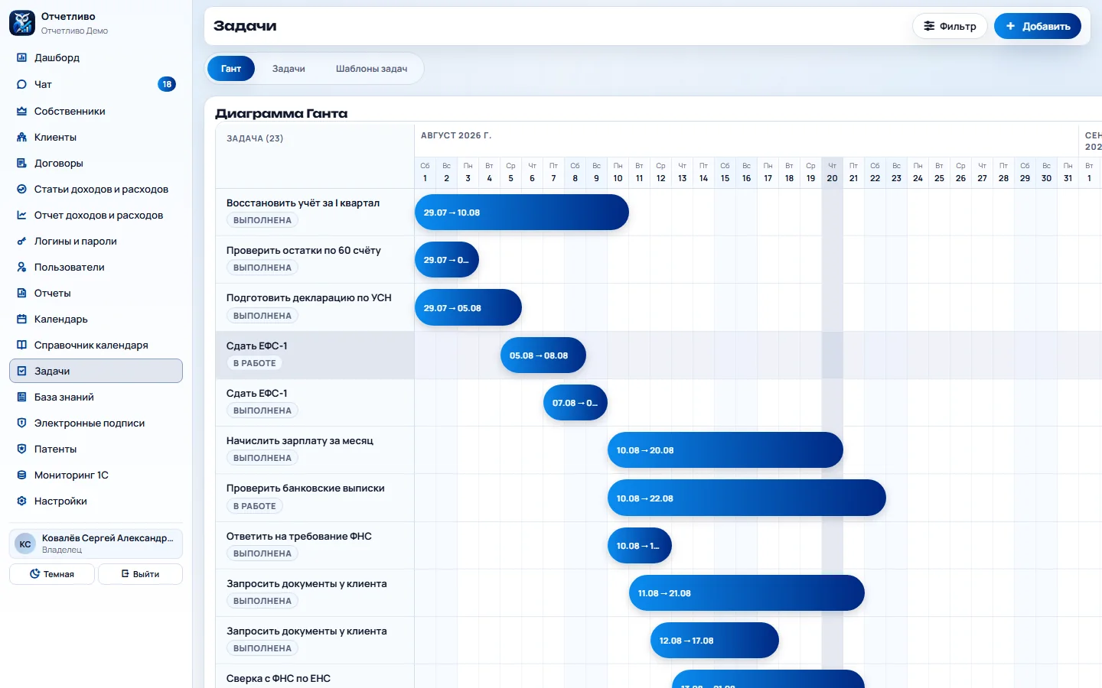The image size is (1102, 688).
Task: Click the Календарь calendar icon
Action: point(21,319)
